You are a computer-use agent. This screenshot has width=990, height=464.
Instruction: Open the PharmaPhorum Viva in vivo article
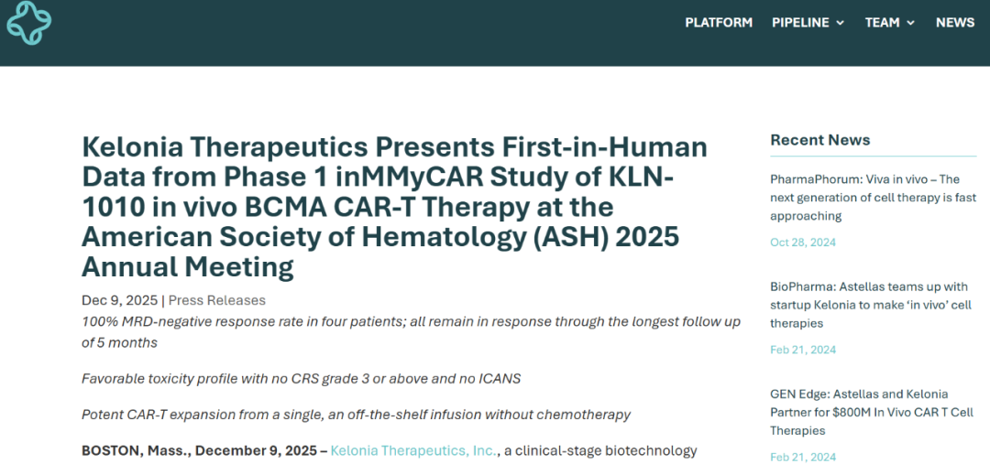click(x=874, y=198)
